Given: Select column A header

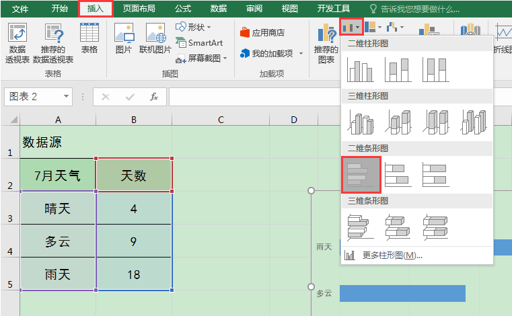Looking at the screenshot, I should click(x=58, y=120).
